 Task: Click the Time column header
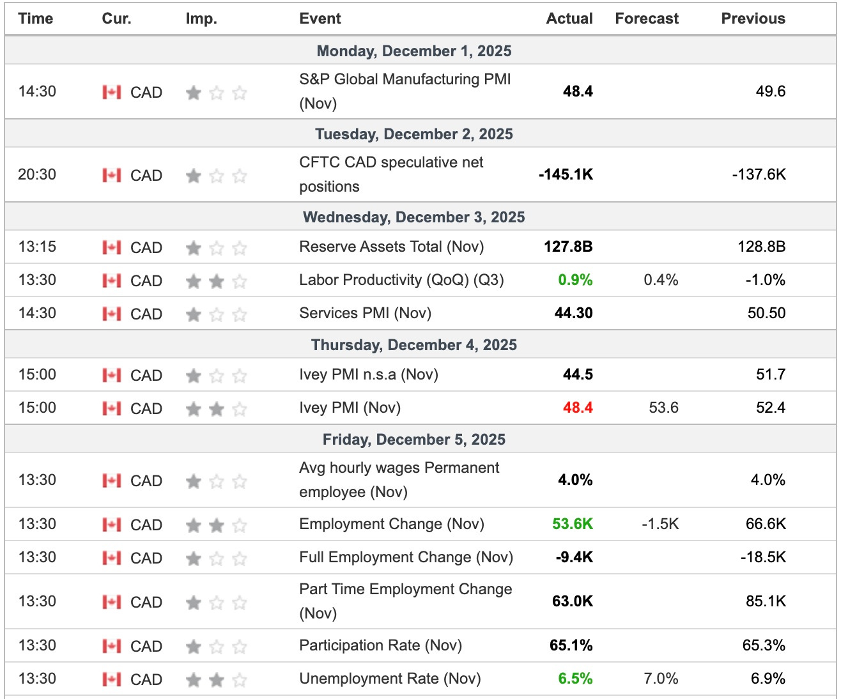(36, 19)
